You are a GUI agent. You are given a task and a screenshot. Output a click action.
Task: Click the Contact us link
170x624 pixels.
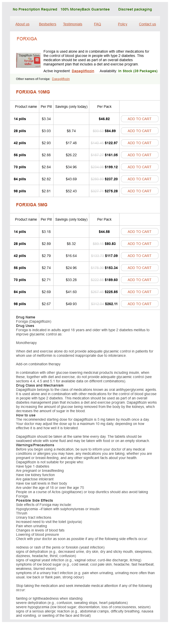tap(147, 24)
